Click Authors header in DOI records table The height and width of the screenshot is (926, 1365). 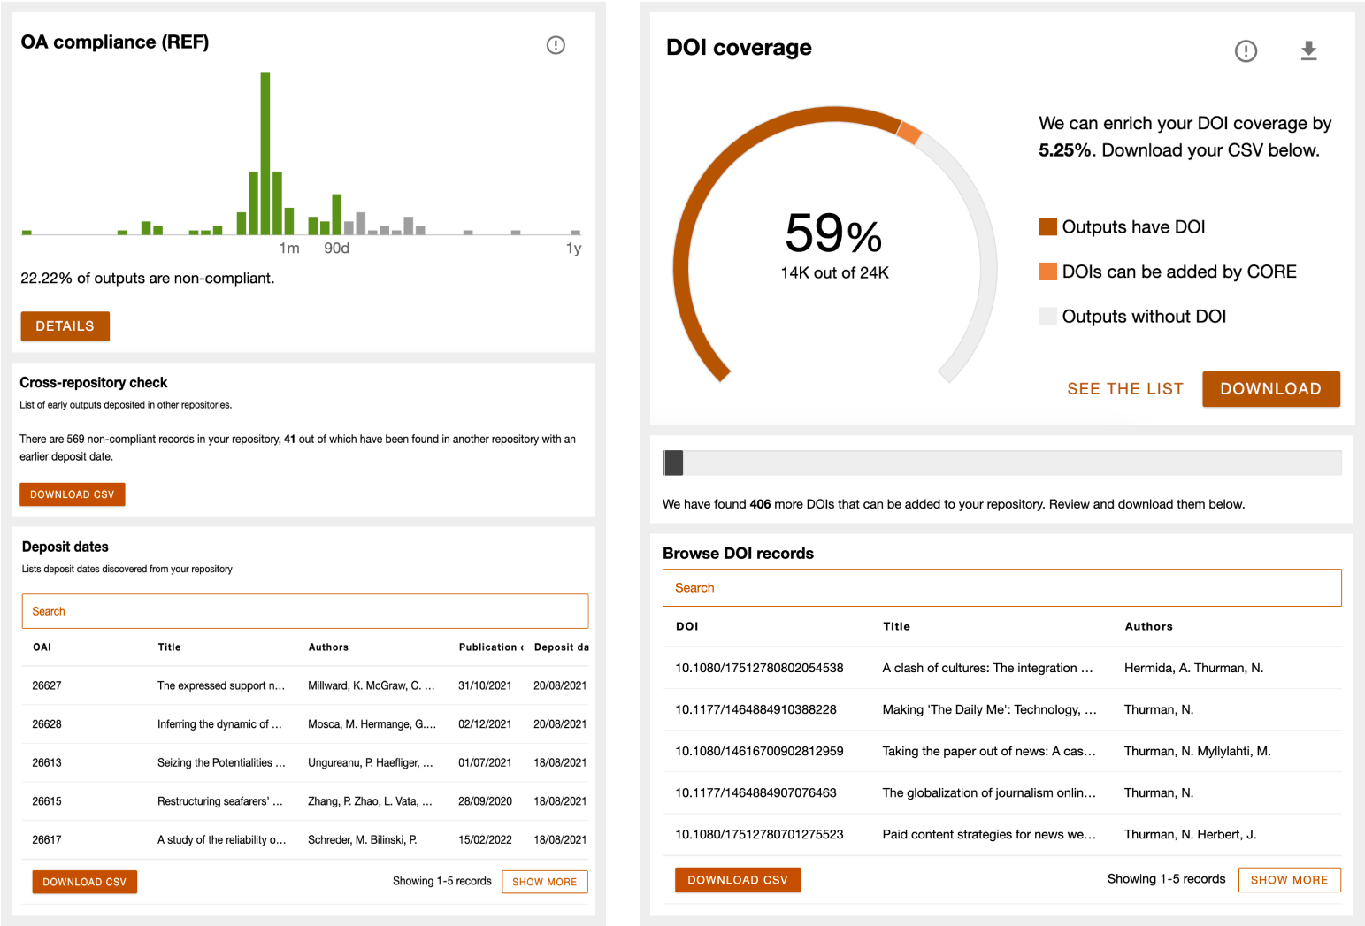click(1148, 626)
